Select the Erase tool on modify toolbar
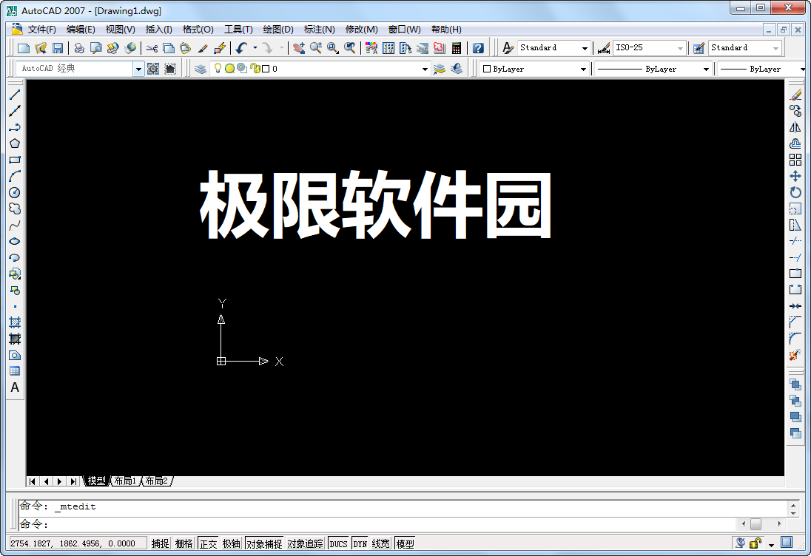 [795, 95]
